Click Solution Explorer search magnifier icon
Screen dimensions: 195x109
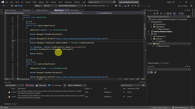coord(188,17)
